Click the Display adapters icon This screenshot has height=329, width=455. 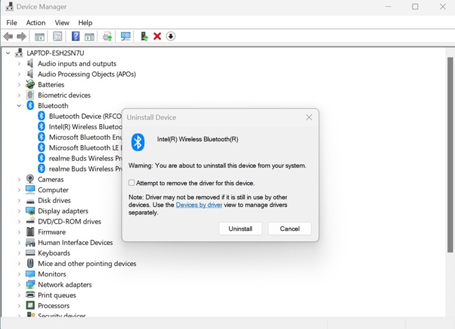pos(30,211)
